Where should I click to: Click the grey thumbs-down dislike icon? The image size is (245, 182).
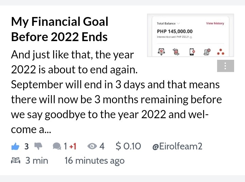(38, 146)
